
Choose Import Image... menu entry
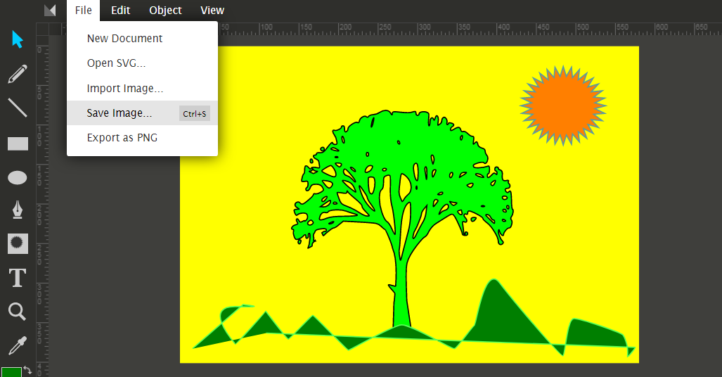(142, 88)
